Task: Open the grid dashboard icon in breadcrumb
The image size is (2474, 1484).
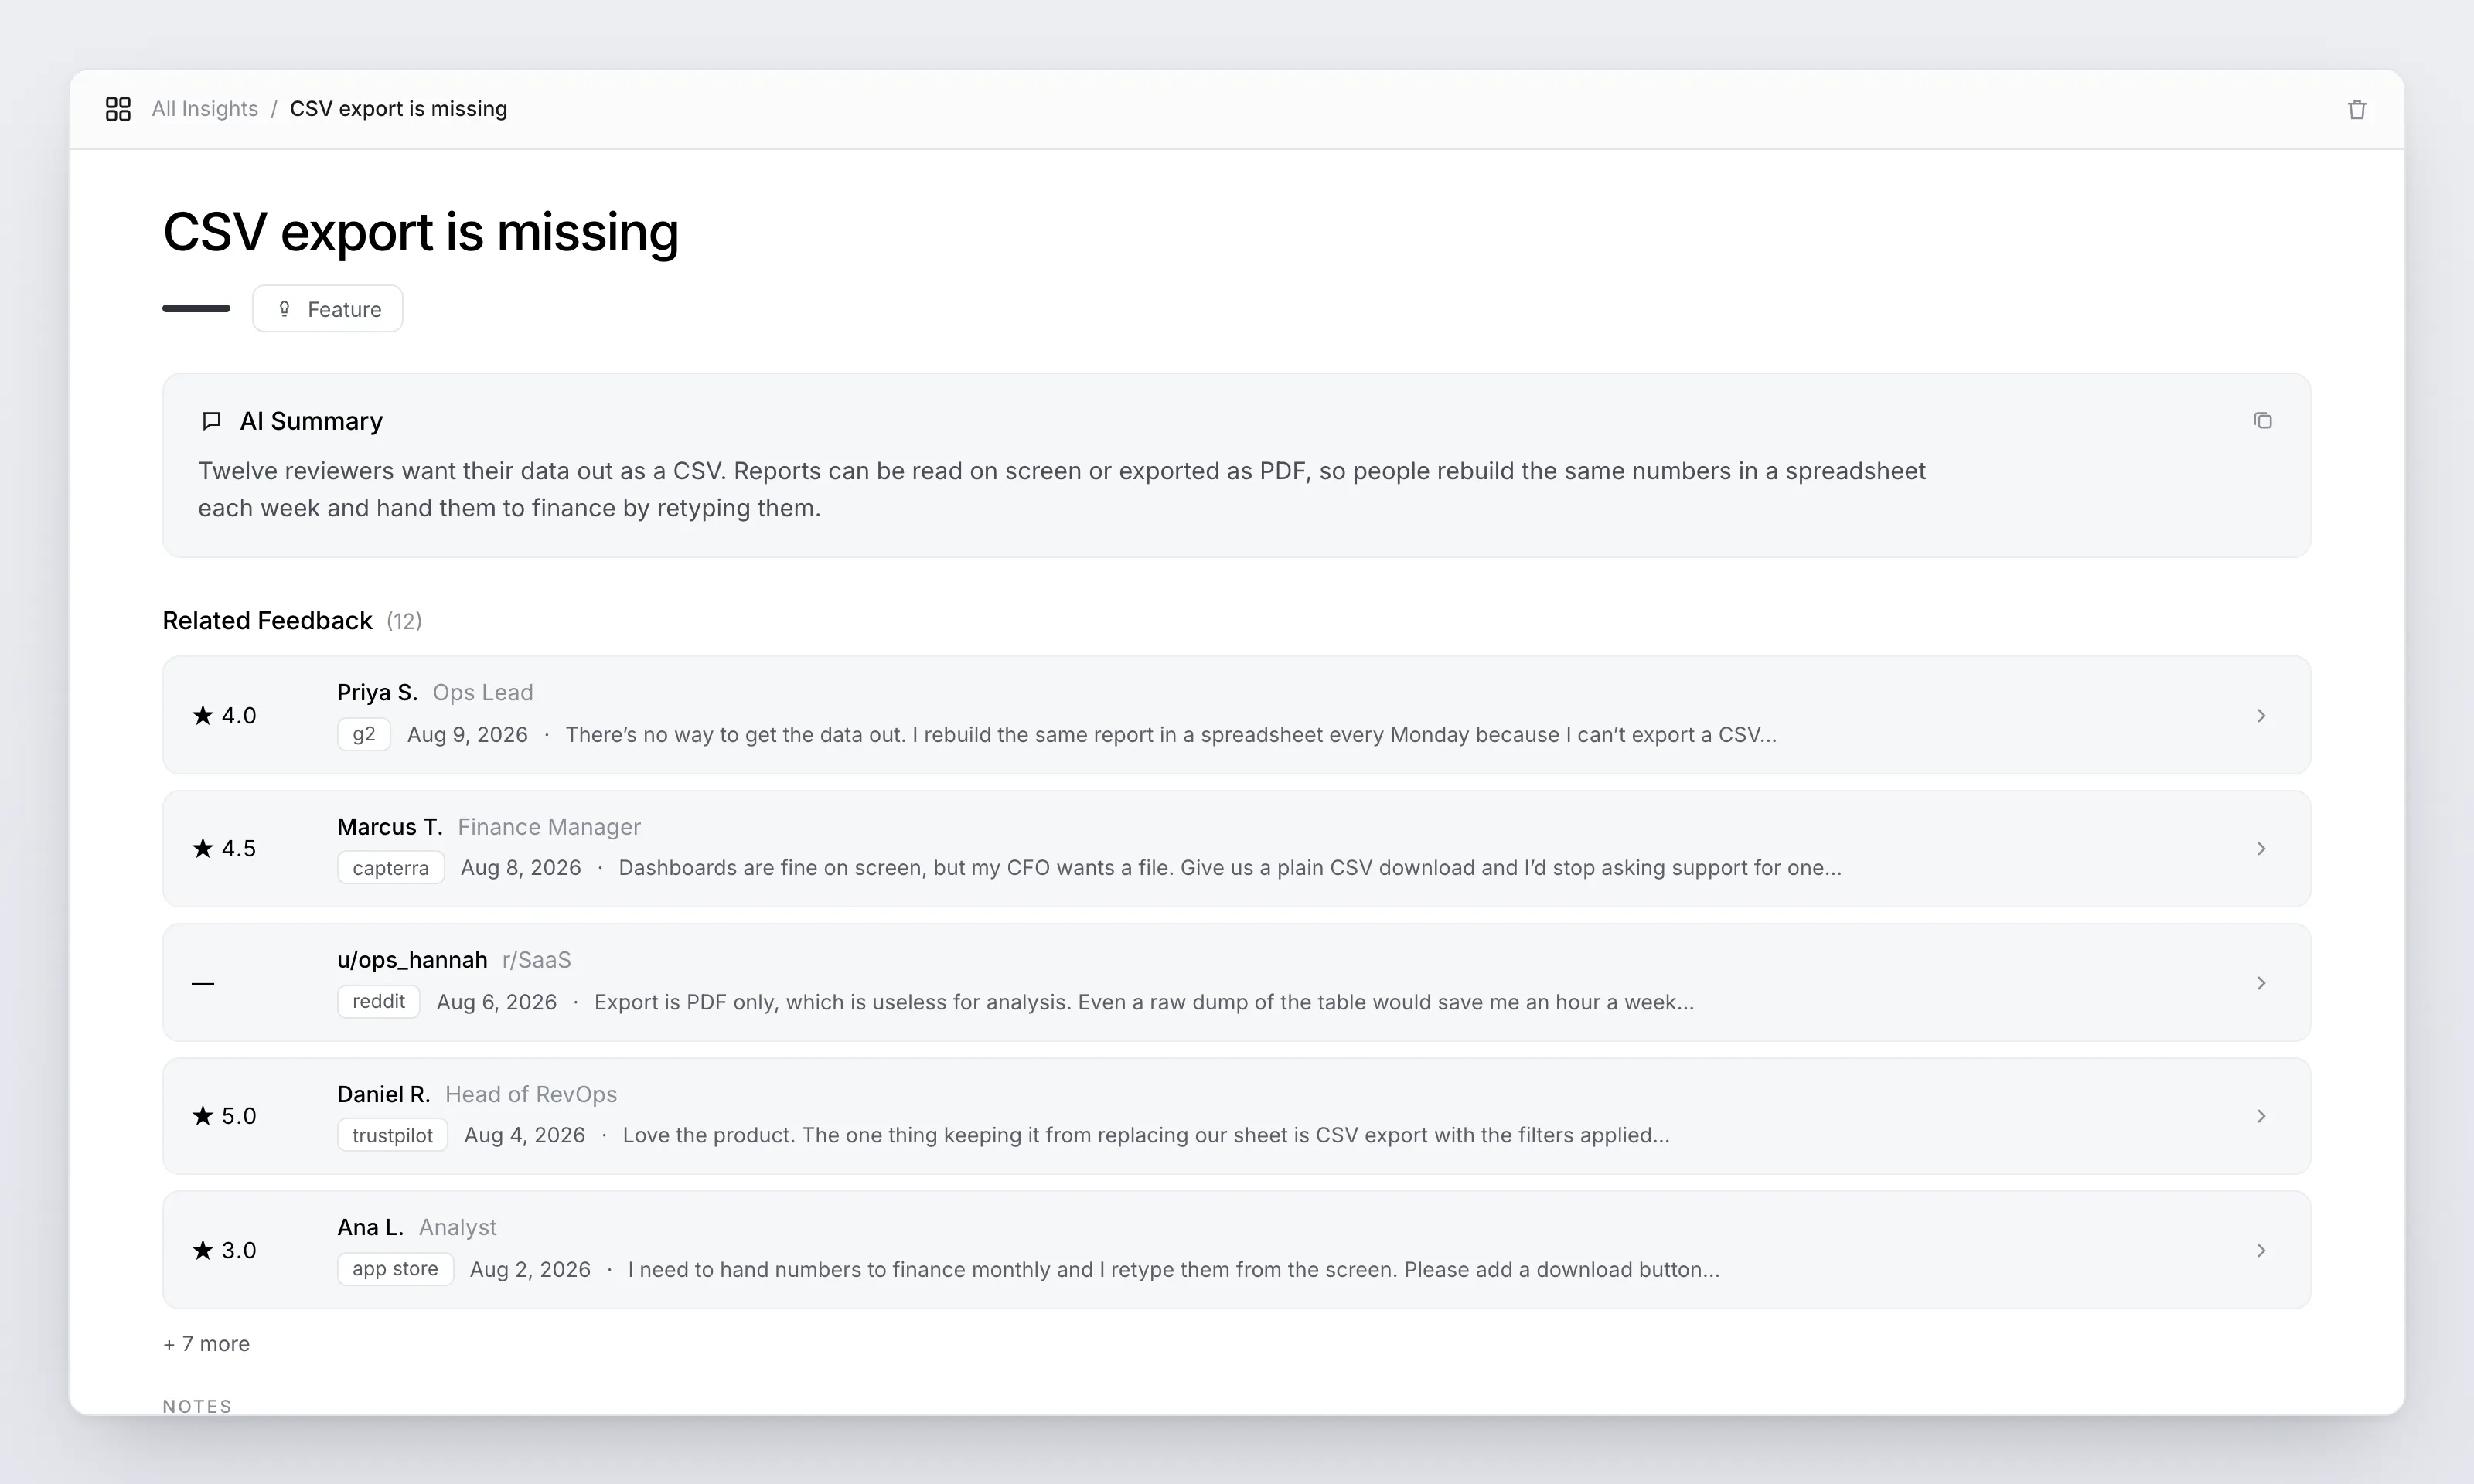Action: click(x=118, y=109)
